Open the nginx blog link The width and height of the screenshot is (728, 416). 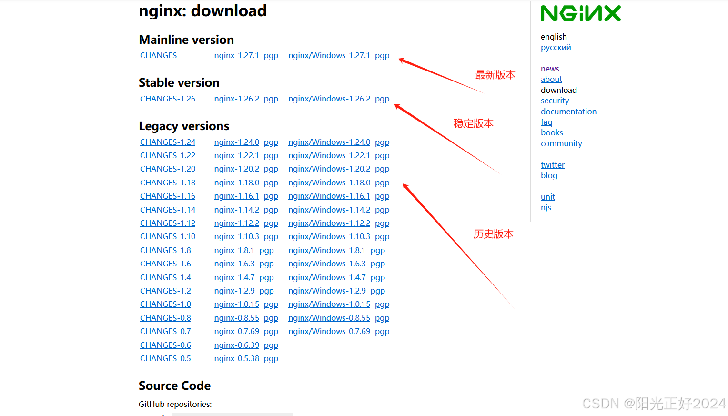click(x=549, y=175)
